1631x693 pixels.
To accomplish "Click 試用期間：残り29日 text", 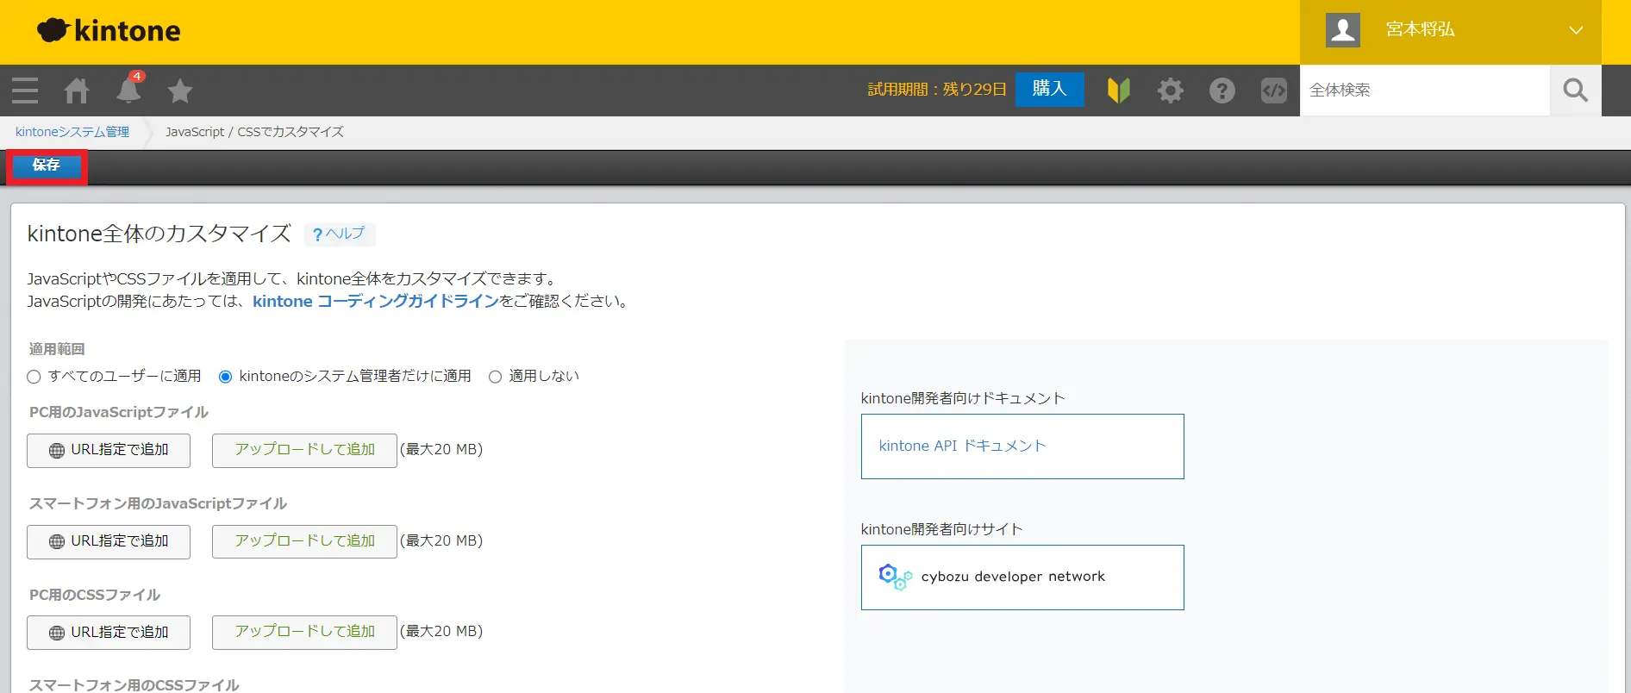I will click(x=937, y=90).
